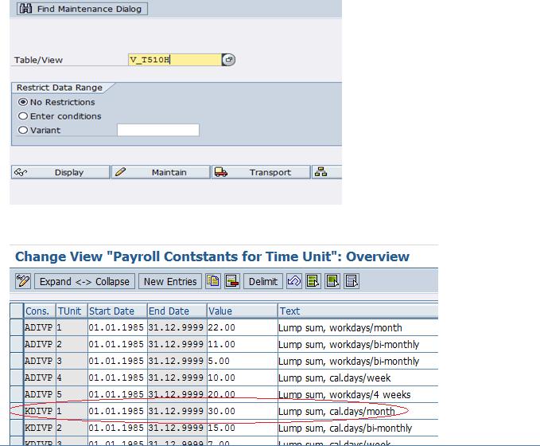The width and height of the screenshot is (540, 446).
Task: Click the New Entries button
Action: (169, 281)
